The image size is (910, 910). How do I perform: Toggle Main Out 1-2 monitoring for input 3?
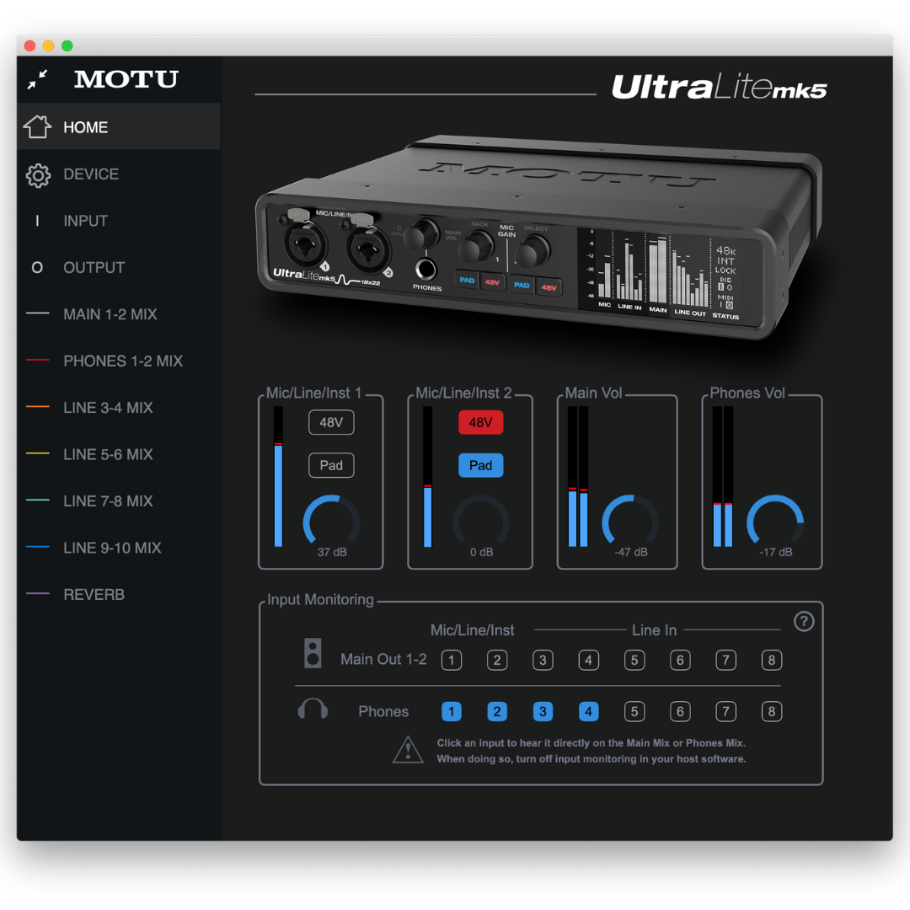(x=543, y=660)
